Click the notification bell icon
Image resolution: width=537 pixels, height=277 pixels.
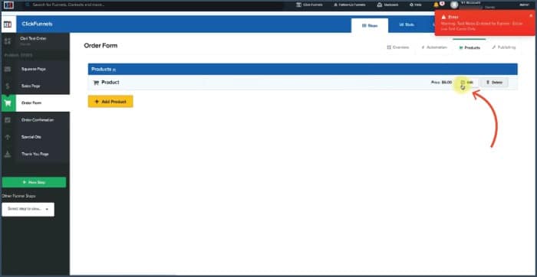click(x=436, y=5)
